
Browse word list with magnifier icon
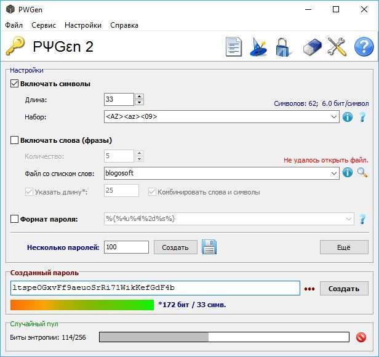point(362,173)
